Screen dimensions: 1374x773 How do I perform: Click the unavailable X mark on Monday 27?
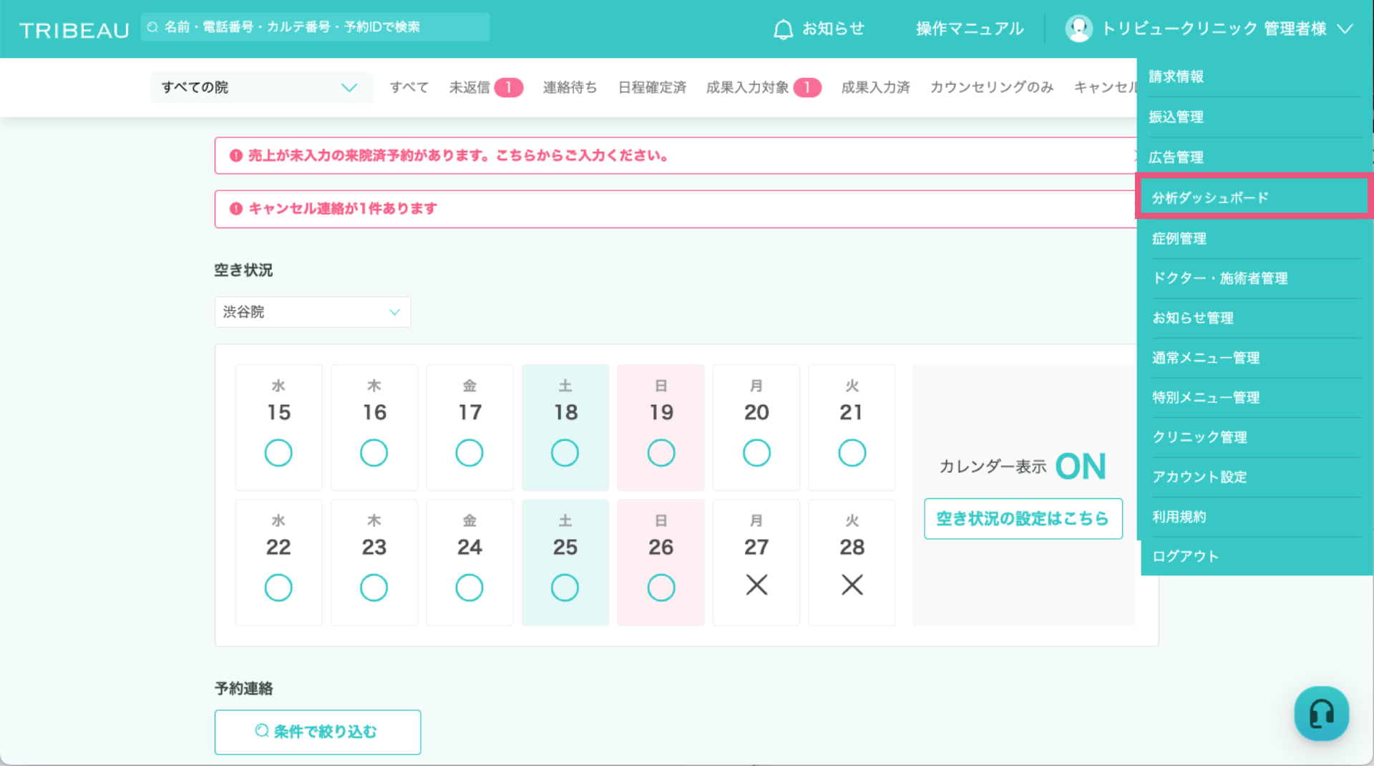(756, 585)
